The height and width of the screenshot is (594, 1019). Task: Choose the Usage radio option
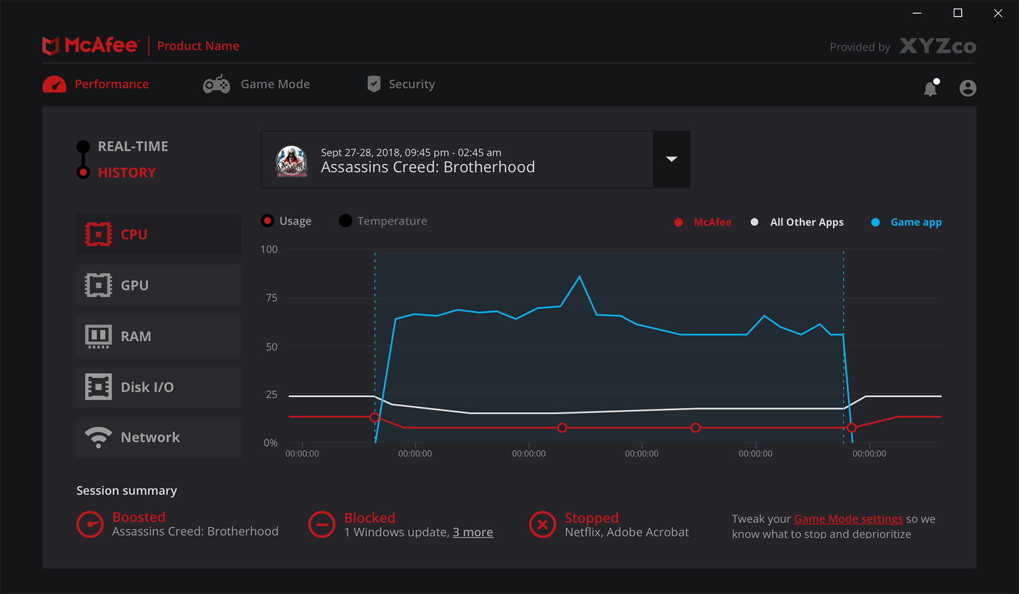coord(267,221)
